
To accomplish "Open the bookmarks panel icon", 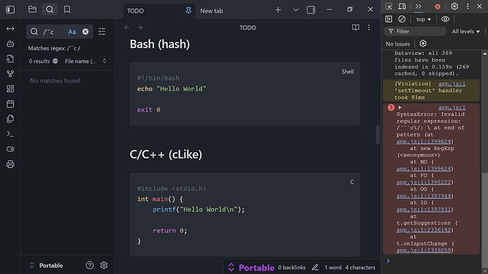I will point(67,10).
